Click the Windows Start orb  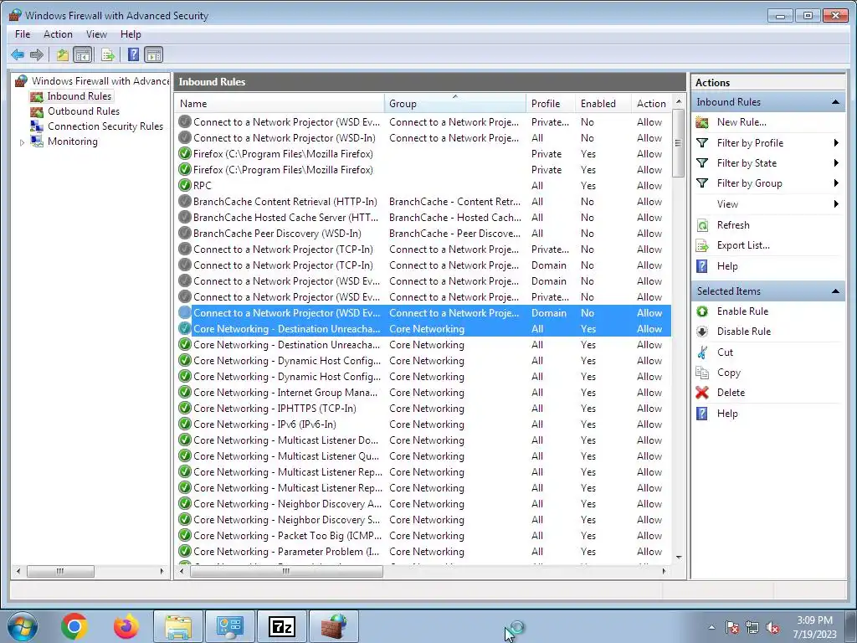[23, 626]
